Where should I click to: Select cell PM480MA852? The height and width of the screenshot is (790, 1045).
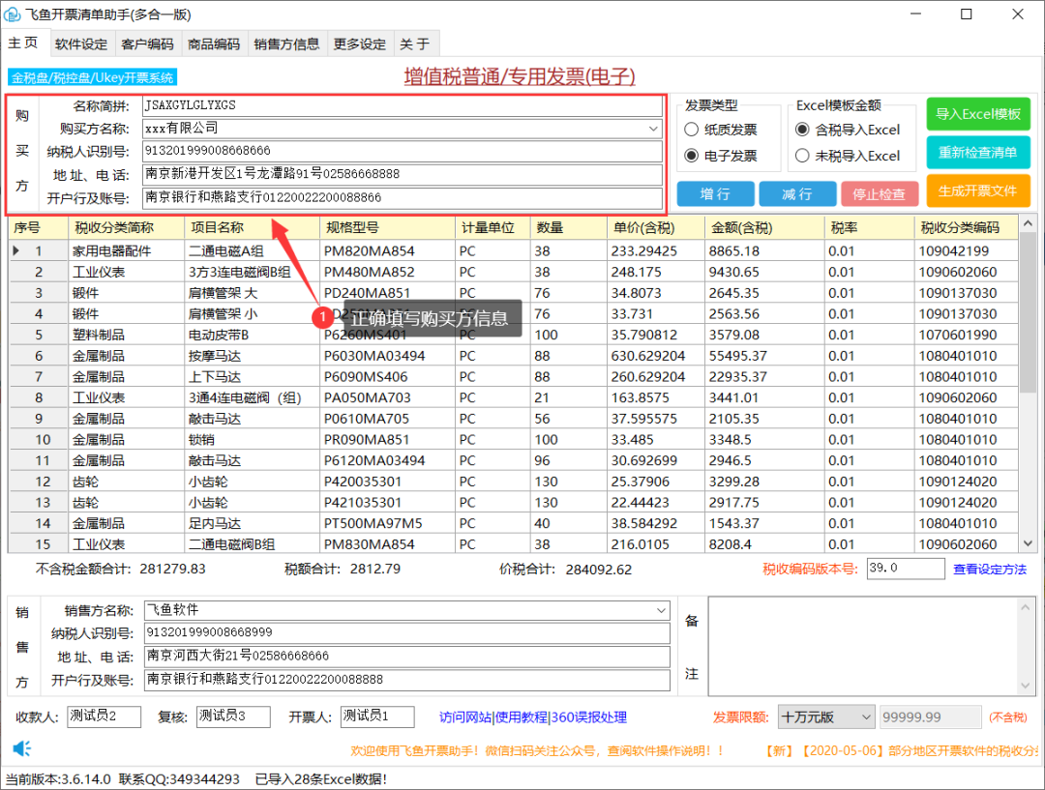pyautogui.click(x=387, y=272)
